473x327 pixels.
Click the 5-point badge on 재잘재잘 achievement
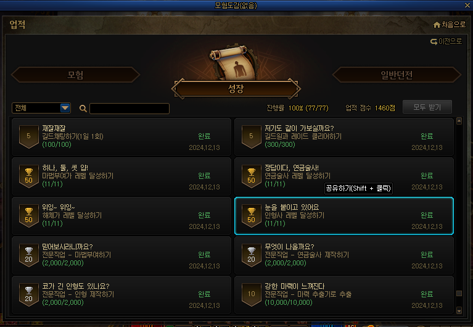point(28,136)
